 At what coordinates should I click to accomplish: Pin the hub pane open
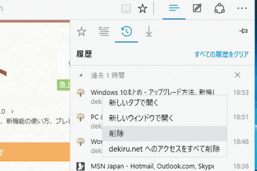[x=243, y=31]
